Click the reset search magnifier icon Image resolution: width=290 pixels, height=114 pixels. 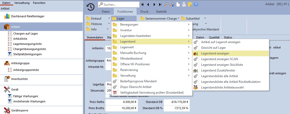(172, 4)
